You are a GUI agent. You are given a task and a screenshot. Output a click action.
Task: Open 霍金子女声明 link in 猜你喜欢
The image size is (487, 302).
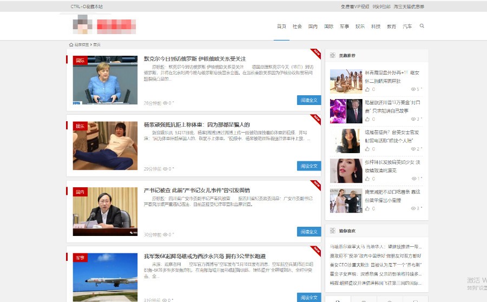pyautogui.click(x=376, y=274)
